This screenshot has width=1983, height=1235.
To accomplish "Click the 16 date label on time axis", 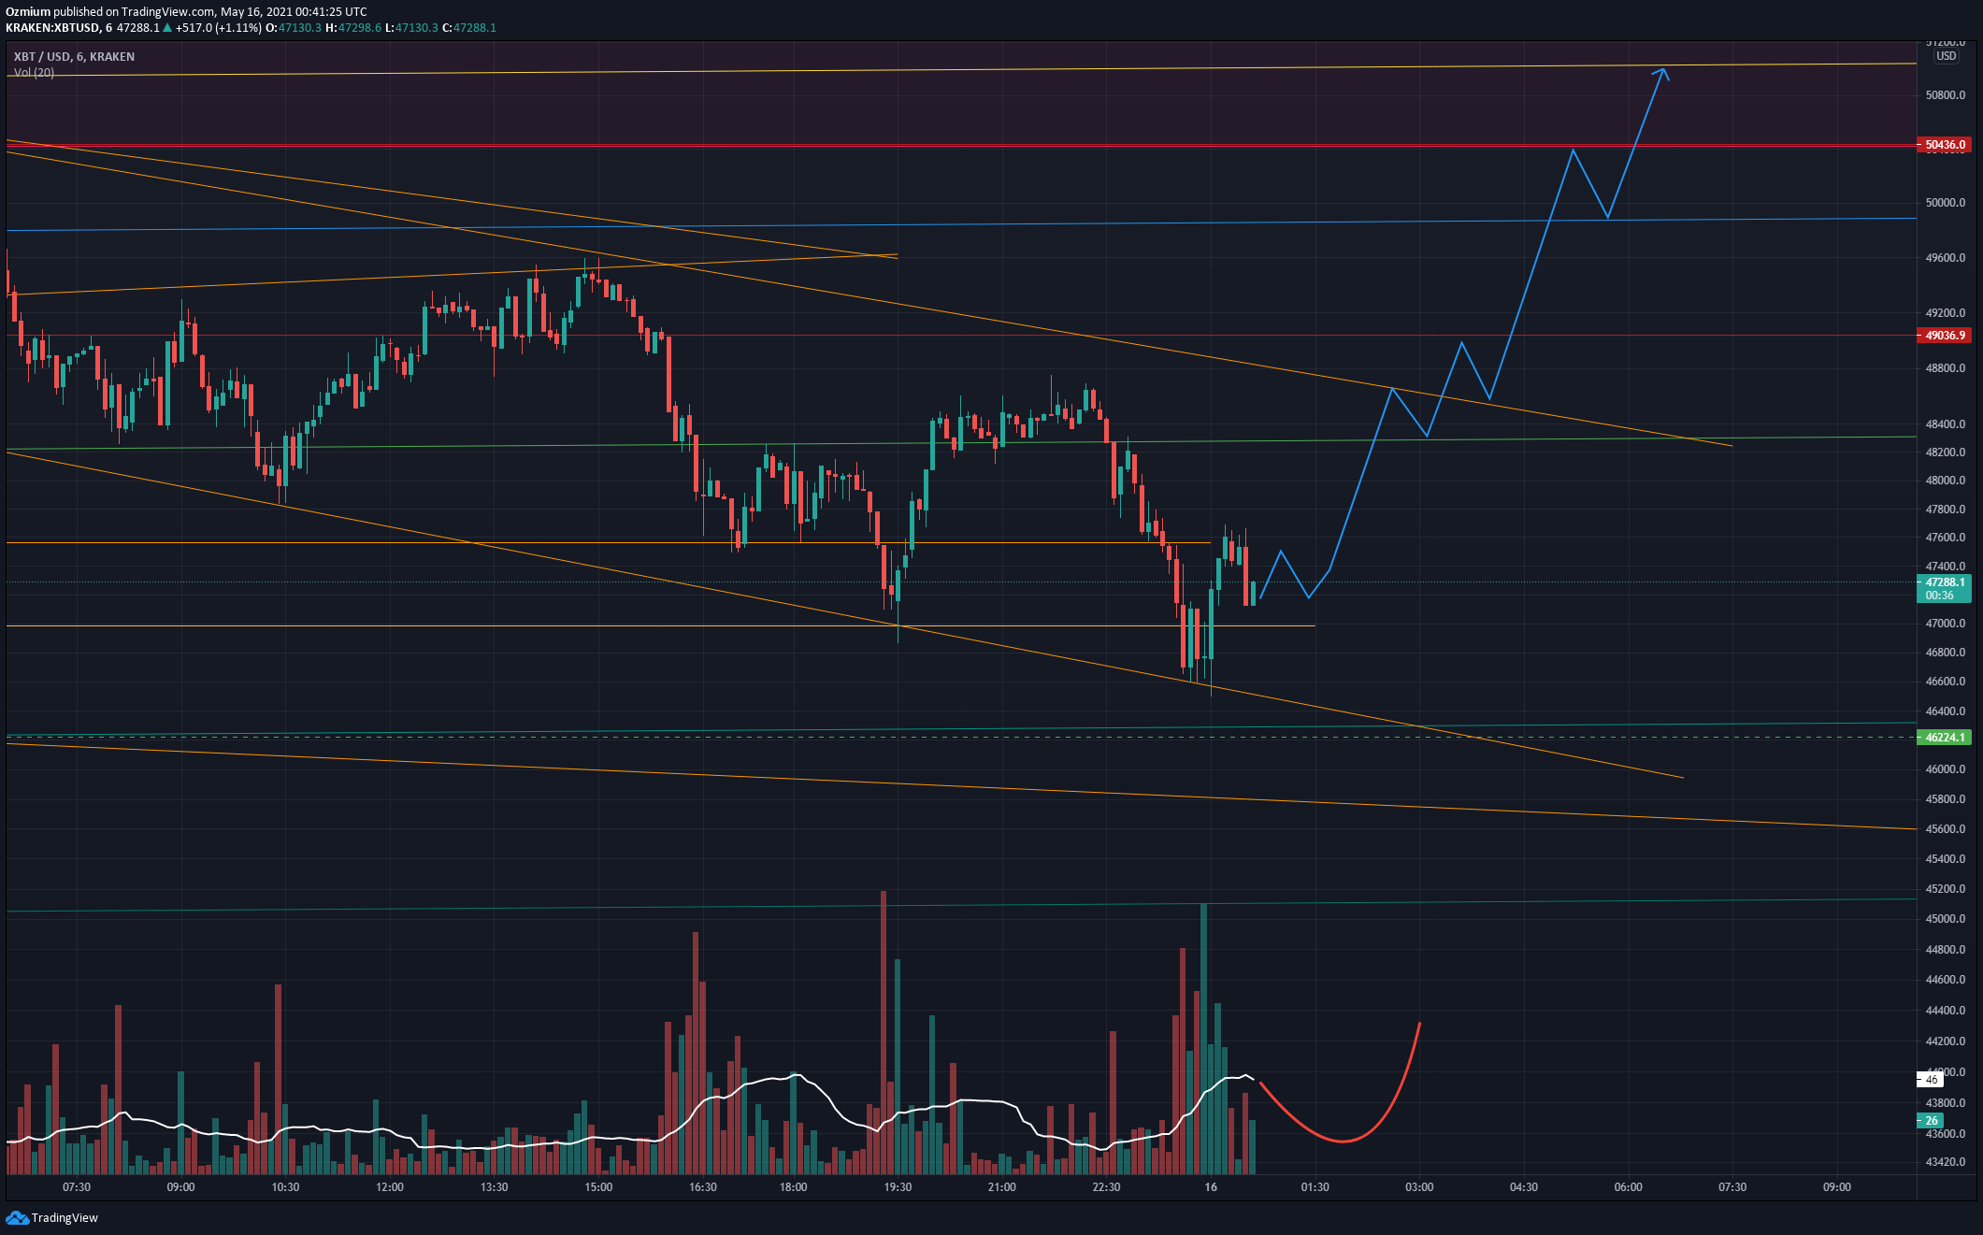I will pos(1211,1187).
